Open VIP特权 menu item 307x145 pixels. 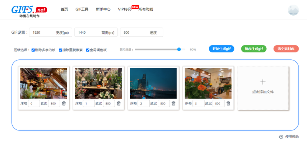124,9
